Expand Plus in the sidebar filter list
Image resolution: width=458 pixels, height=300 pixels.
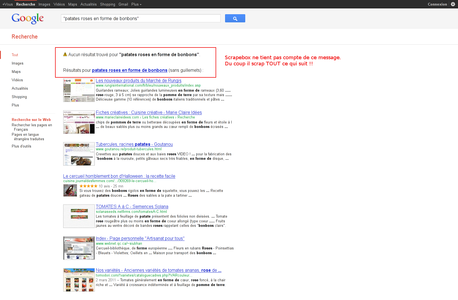[x=15, y=105]
